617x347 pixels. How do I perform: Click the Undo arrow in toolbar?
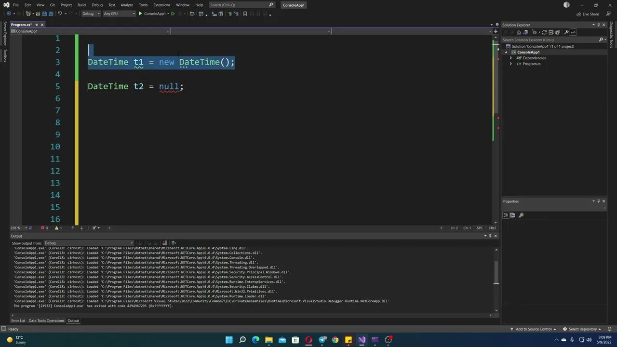60,13
